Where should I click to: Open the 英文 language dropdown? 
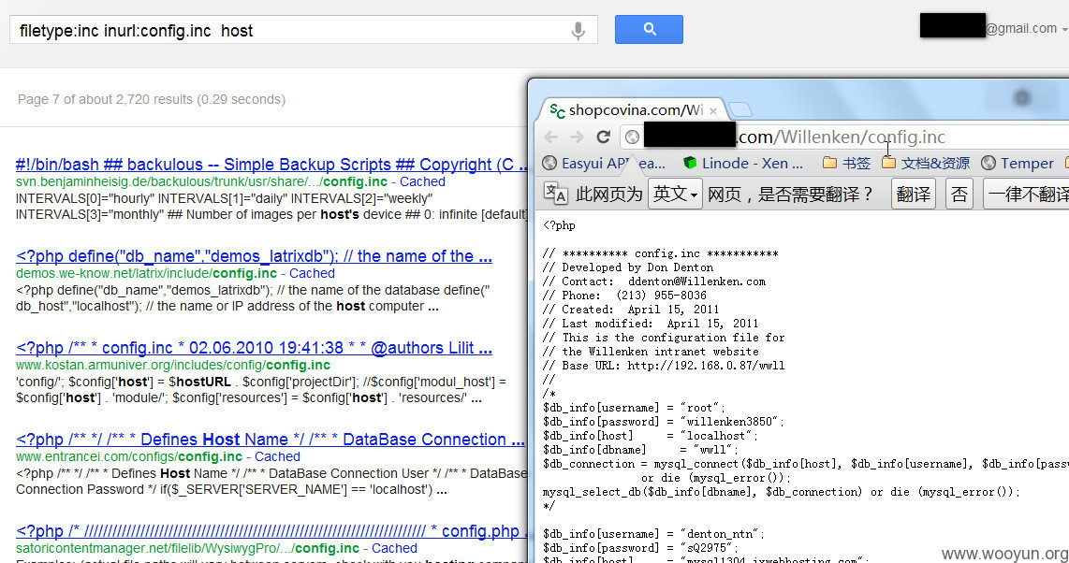pyautogui.click(x=674, y=194)
